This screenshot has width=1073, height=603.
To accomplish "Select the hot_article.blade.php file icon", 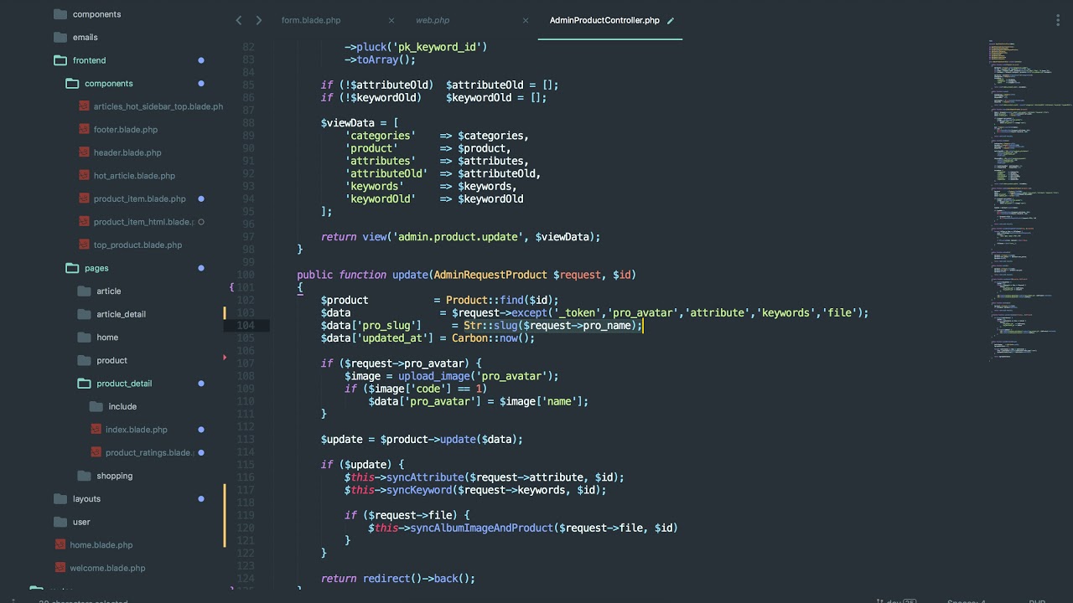I will coord(84,176).
